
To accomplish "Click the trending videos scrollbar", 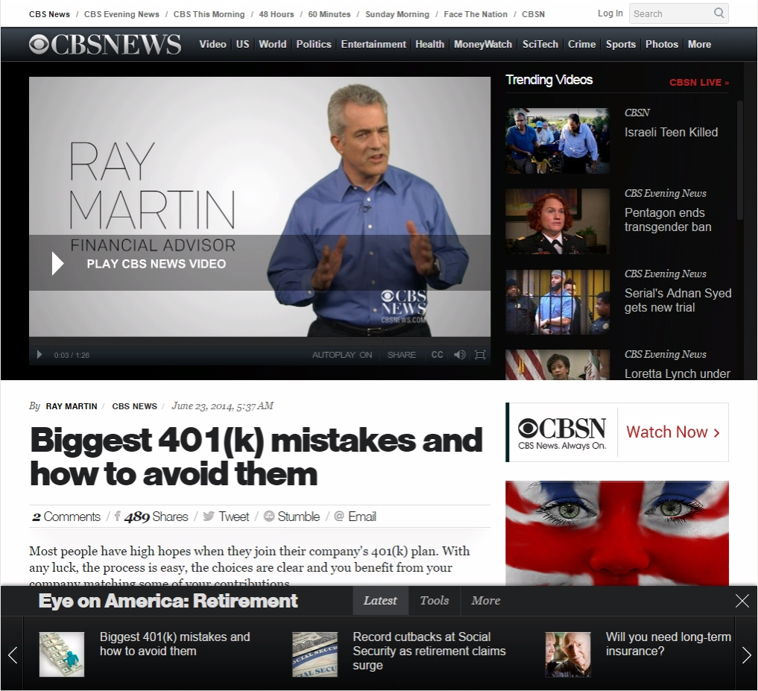I will (x=739, y=160).
